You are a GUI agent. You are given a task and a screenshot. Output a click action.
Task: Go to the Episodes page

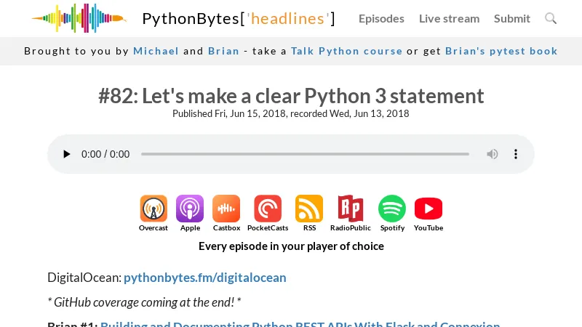coord(381,18)
